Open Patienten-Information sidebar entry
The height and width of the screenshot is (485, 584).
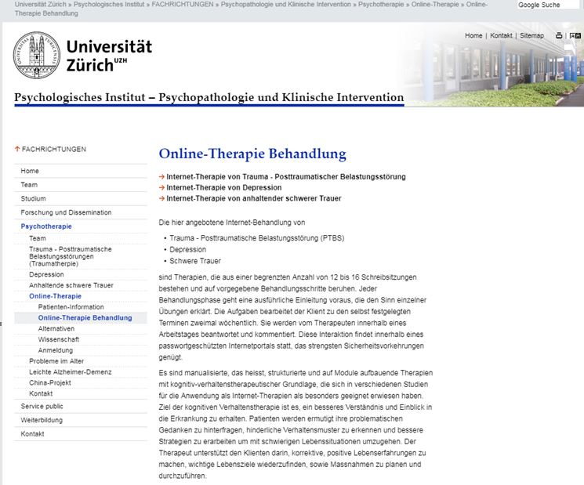[71, 307]
